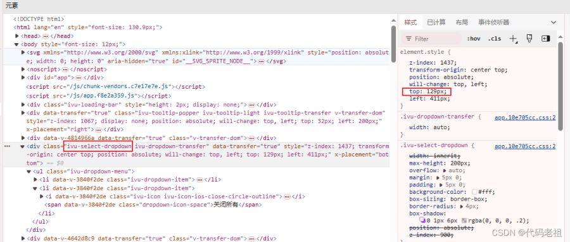Image resolution: width=570 pixels, height=242 pixels.
Task: Expand the ellipsis after x-placement="right"
Action: (99, 129)
